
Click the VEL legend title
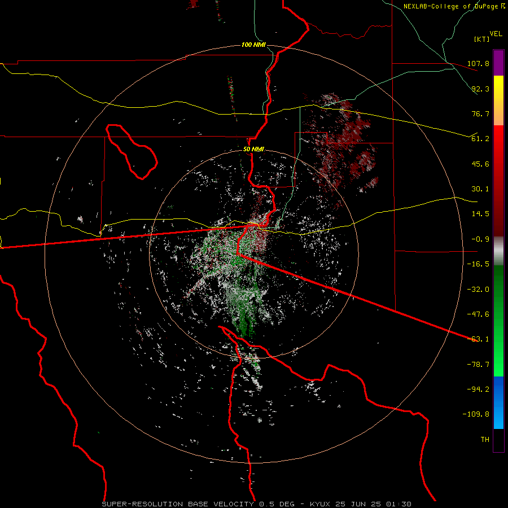(496, 34)
